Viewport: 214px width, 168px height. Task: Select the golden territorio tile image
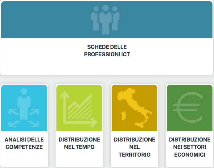coord(134,108)
